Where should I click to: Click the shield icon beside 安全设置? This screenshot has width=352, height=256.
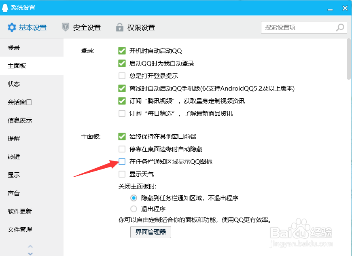[65, 27]
